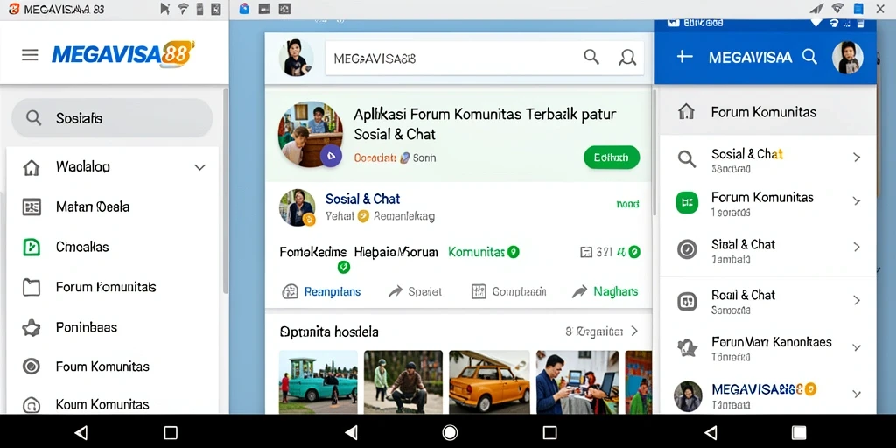Click the home icon beside Forum Komunitas heading

pyautogui.click(x=686, y=112)
